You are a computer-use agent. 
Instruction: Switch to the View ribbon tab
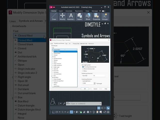[x=87, y=11]
